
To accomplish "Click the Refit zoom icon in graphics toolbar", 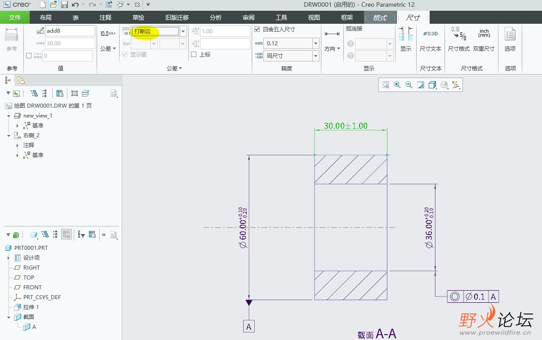I will pos(386,85).
